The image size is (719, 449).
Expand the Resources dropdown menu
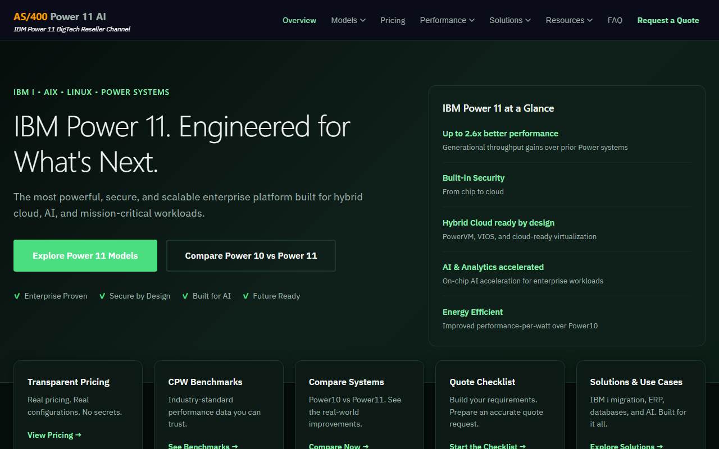(569, 20)
